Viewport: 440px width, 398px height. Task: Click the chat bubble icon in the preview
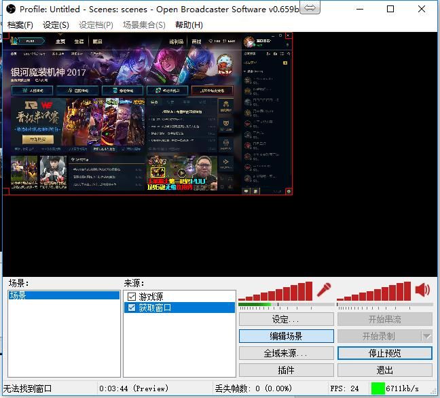pyautogui.click(x=246, y=191)
